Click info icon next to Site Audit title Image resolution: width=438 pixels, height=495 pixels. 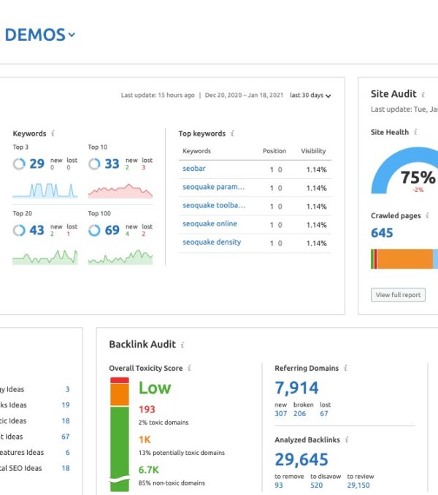click(x=424, y=94)
